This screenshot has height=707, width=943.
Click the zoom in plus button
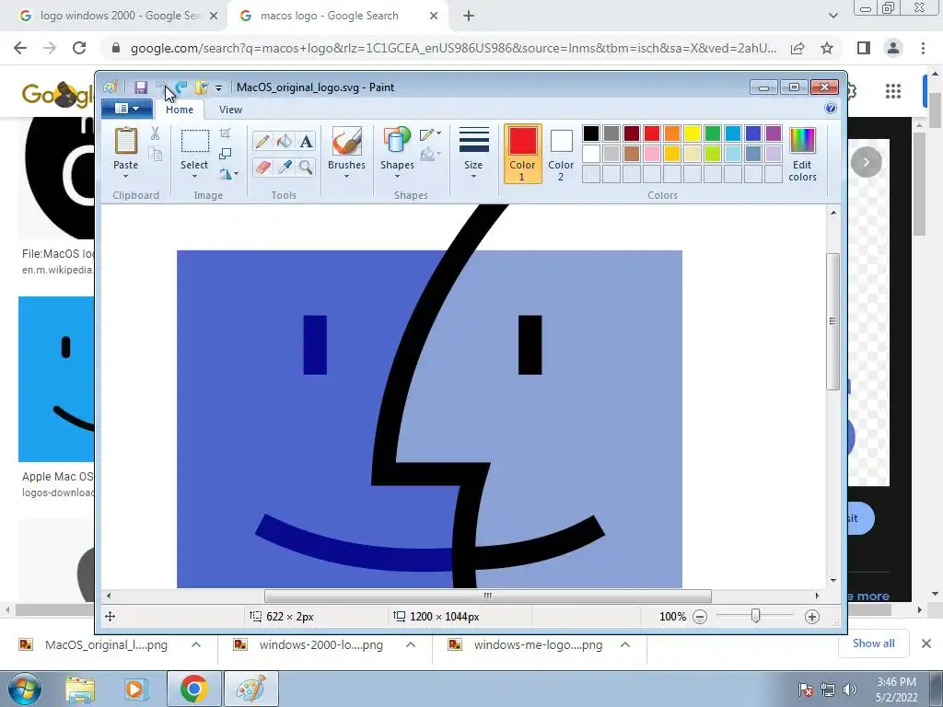[x=812, y=617]
